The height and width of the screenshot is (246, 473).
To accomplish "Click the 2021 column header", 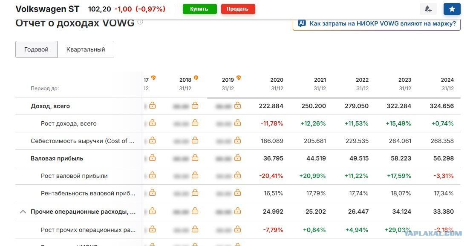I will pyautogui.click(x=320, y=80).
